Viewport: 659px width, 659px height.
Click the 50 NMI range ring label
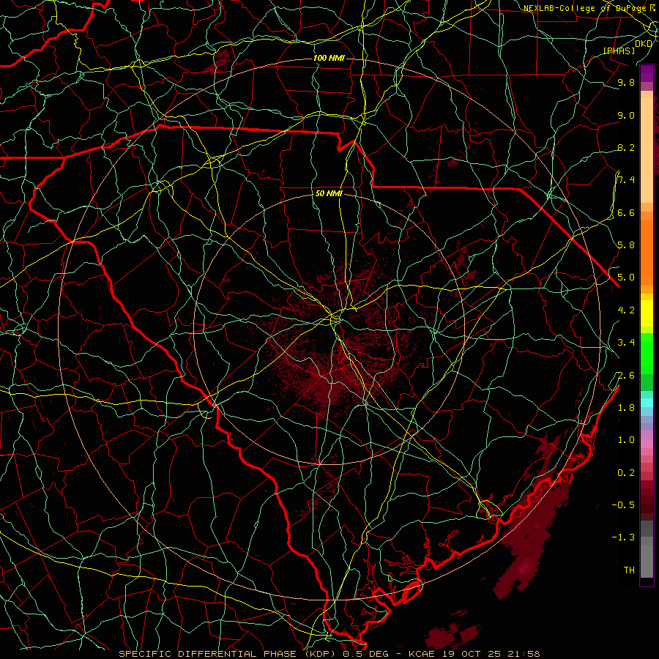point(329,194)
